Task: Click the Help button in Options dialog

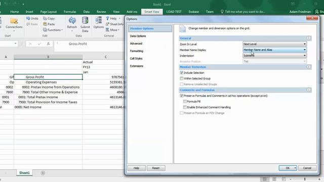Action: click(136, 168)
